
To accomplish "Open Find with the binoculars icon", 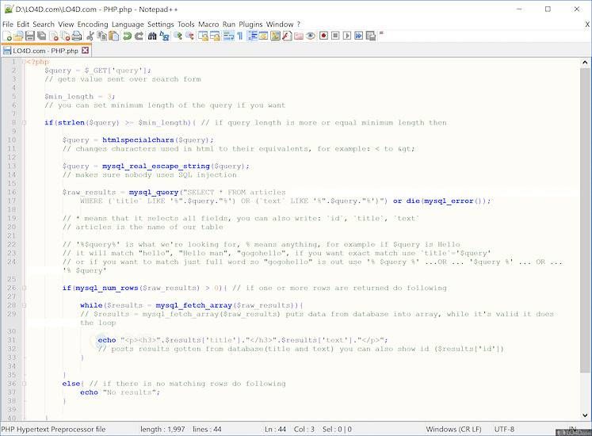I will point(152,36).
